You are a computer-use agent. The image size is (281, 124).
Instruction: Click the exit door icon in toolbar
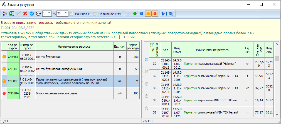[x=171, y=14]
